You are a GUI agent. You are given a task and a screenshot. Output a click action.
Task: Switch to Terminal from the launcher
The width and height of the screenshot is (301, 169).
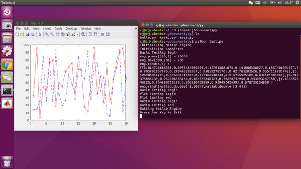tap(7, 90)
